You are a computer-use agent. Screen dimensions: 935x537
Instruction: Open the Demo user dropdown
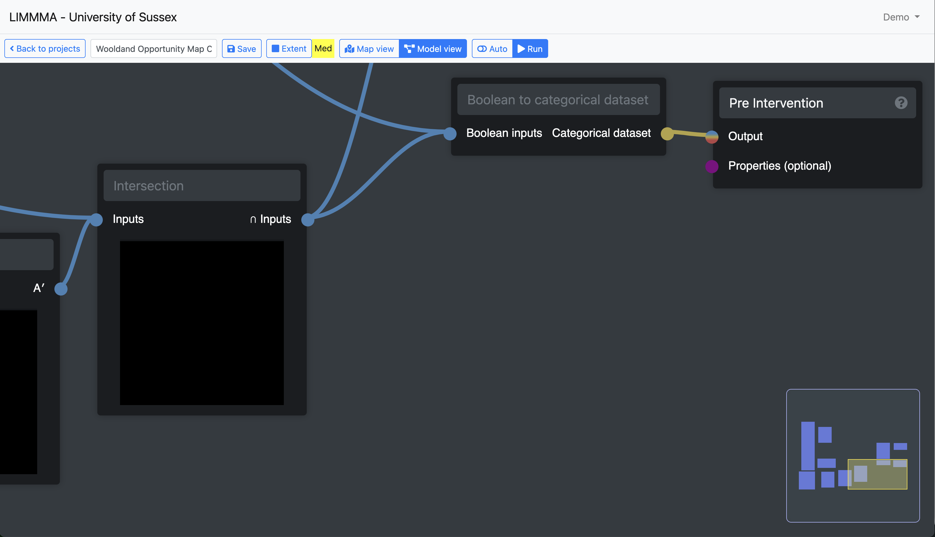[901, 17]
